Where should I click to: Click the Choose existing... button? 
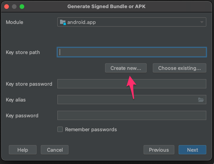(x=179, y=68)
